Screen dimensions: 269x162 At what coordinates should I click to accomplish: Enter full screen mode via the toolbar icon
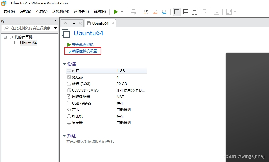pyautogui.click(x=195, y=12)
